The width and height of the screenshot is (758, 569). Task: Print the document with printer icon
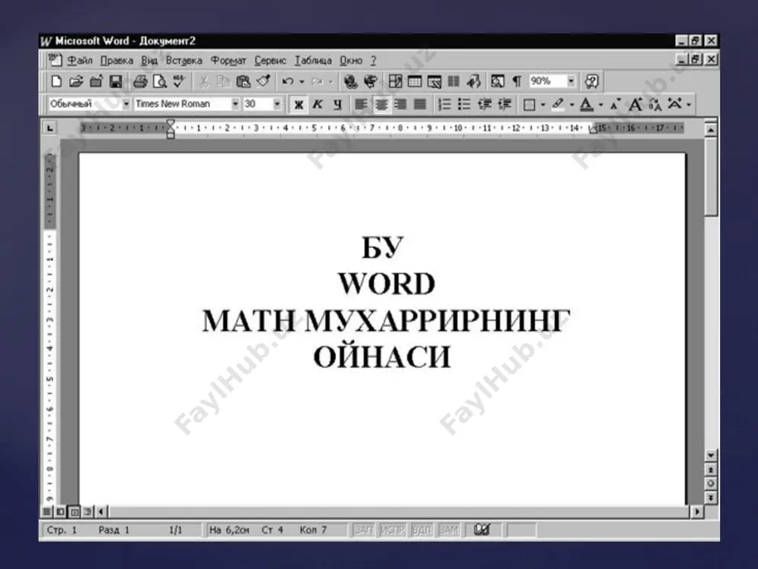140,81
